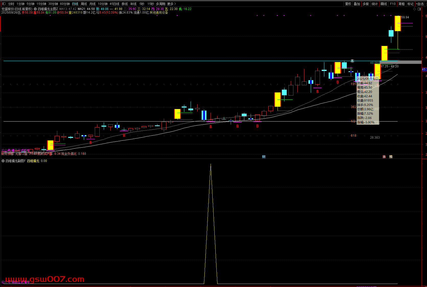Select the 15分钟 period tab
The height and width of the screenshot is (287, 427).
(41, 4)
